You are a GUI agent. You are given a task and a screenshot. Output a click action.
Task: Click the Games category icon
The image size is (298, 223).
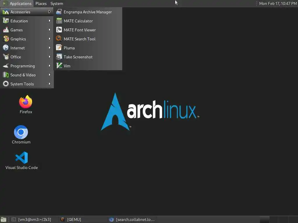(x=6, y=30)
